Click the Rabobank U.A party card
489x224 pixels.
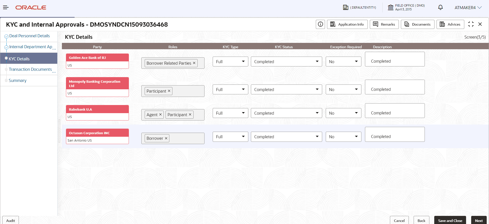pyautogui.click(x=97, y=113)
